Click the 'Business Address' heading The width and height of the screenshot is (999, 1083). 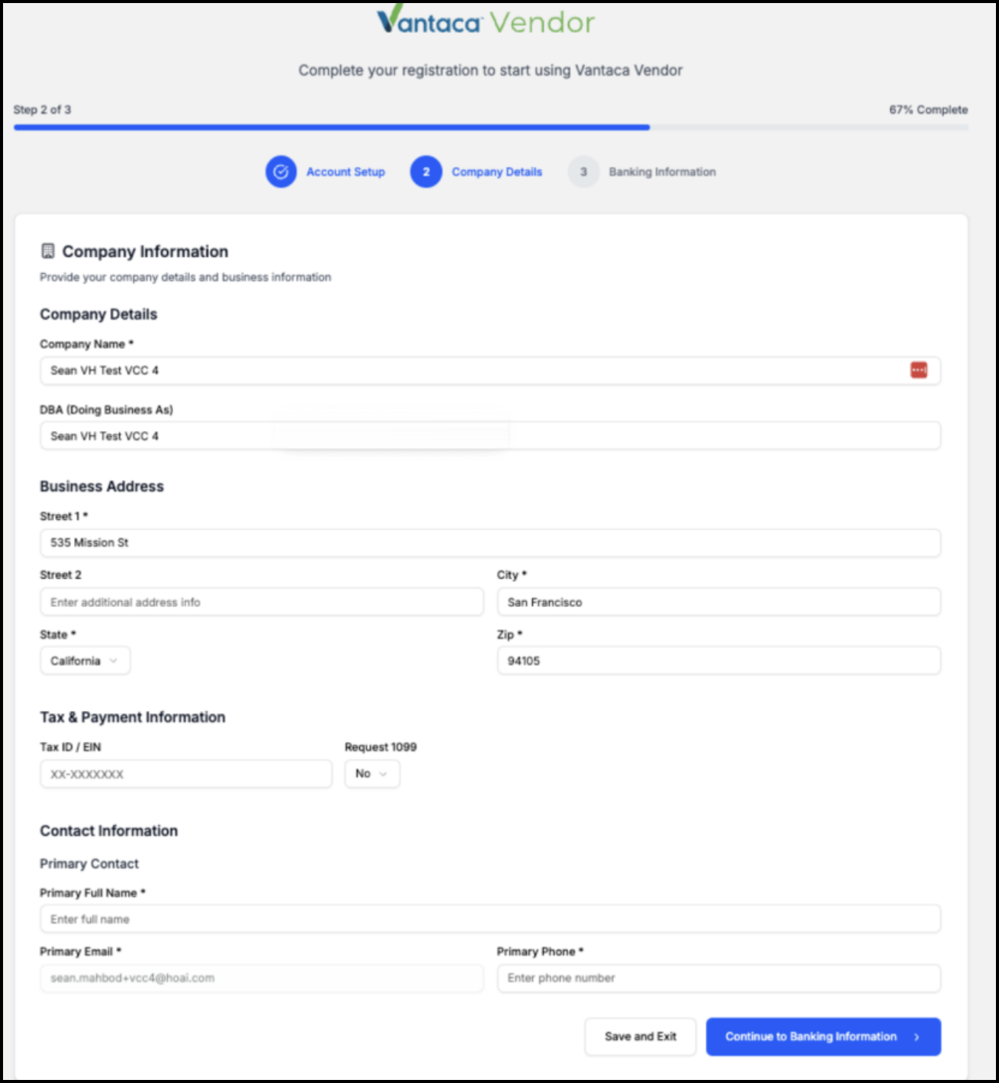[101, 486]
